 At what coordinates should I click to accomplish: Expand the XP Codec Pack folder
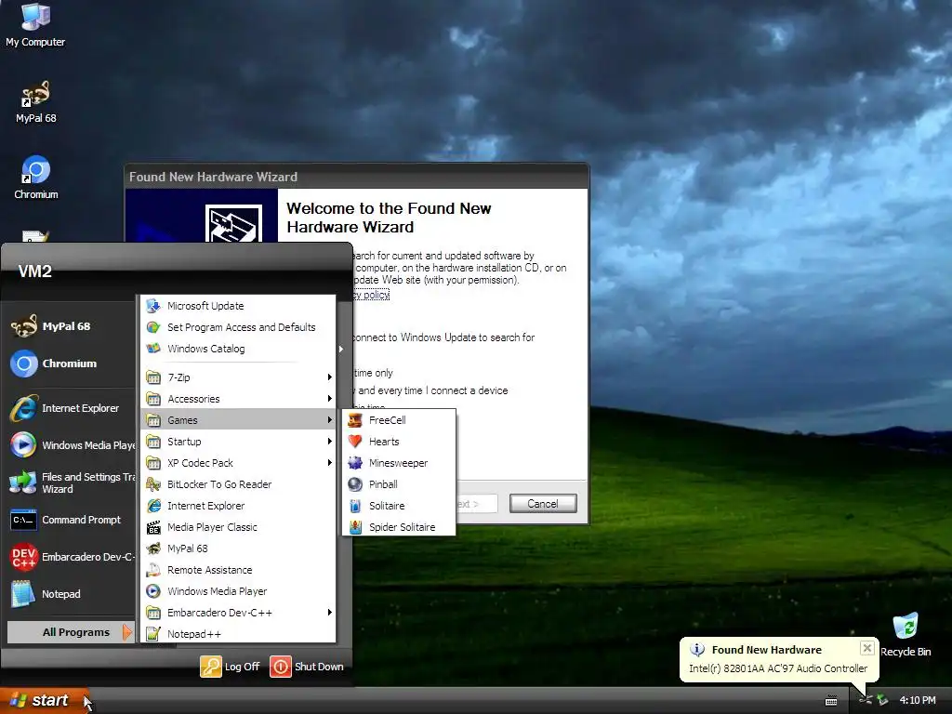click(x=239, y=463)
